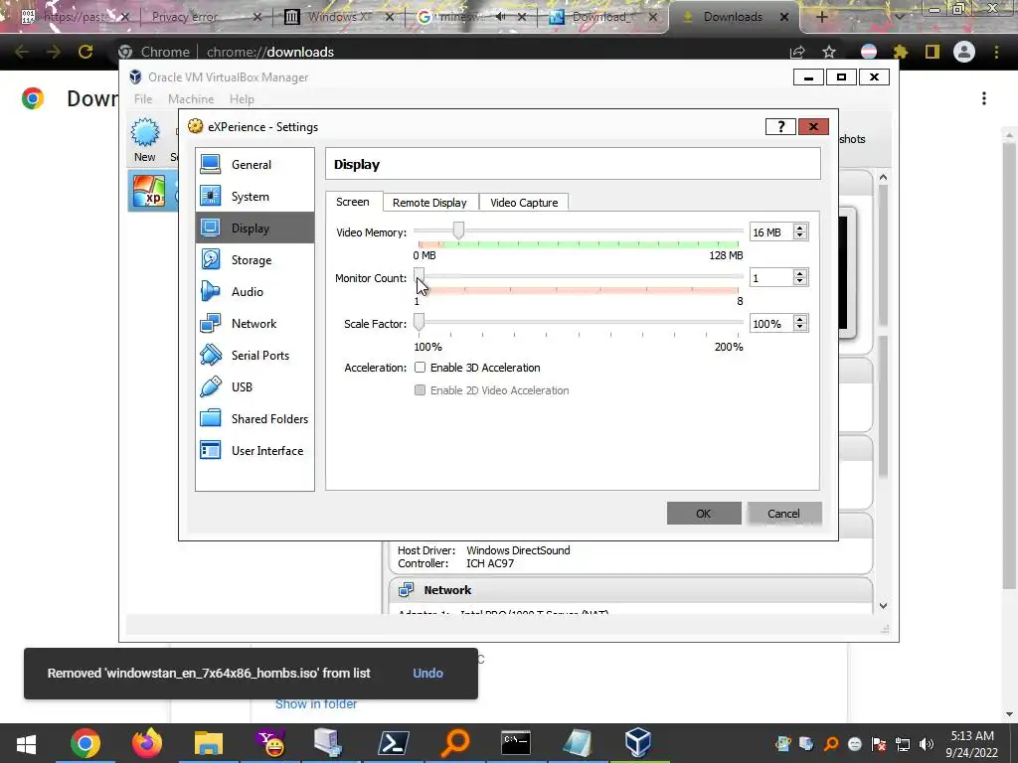Screen dimensions: 1018x763
Task: Select Network settings category
Action: point(254,324)
